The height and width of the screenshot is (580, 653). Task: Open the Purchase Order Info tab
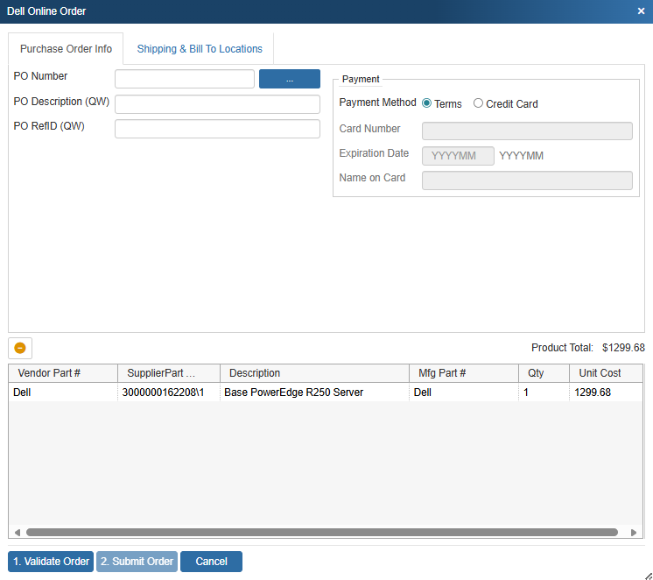66,49
